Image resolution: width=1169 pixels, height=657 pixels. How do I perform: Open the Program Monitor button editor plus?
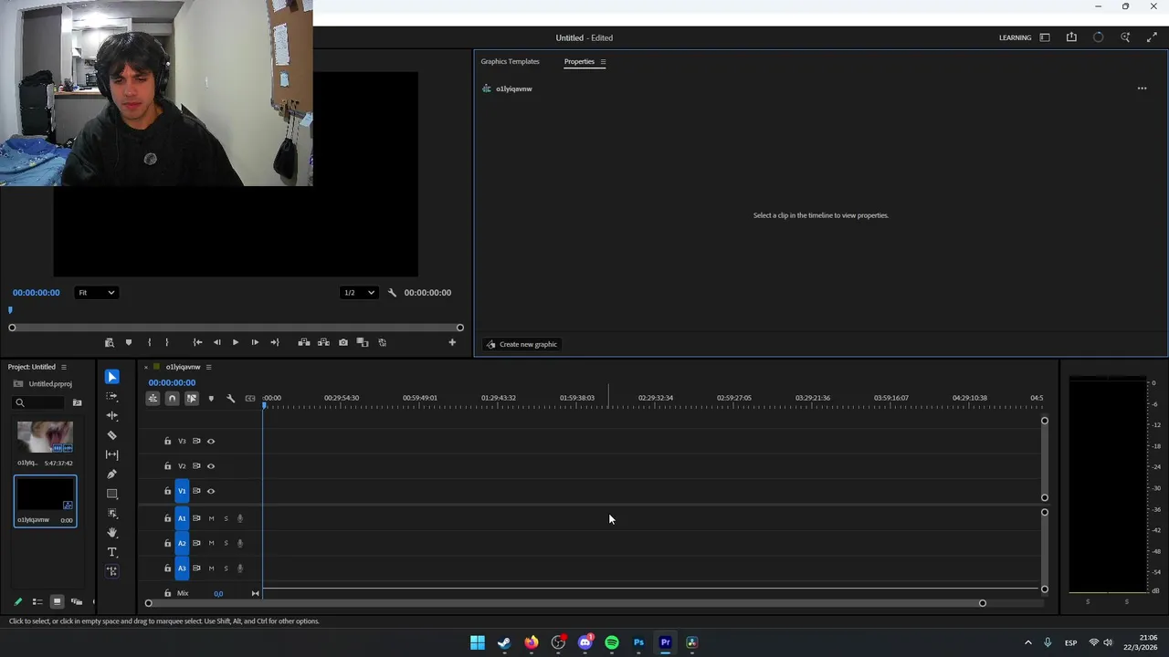pos(452,342)
